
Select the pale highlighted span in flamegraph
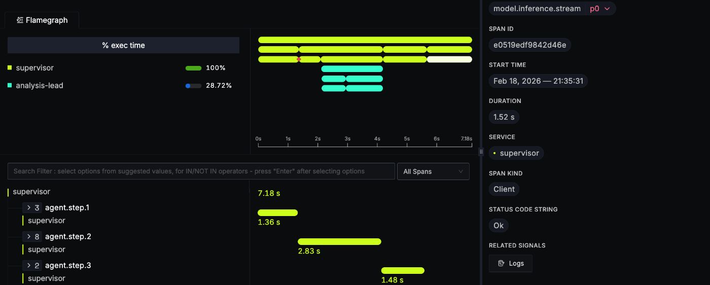[449, 59]
